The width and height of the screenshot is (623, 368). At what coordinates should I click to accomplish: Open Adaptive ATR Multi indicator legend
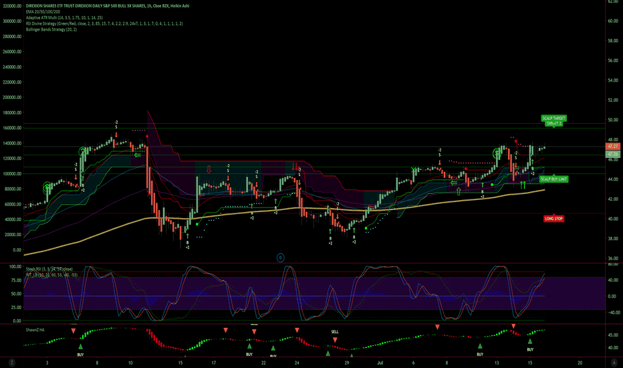coord(64,17)
